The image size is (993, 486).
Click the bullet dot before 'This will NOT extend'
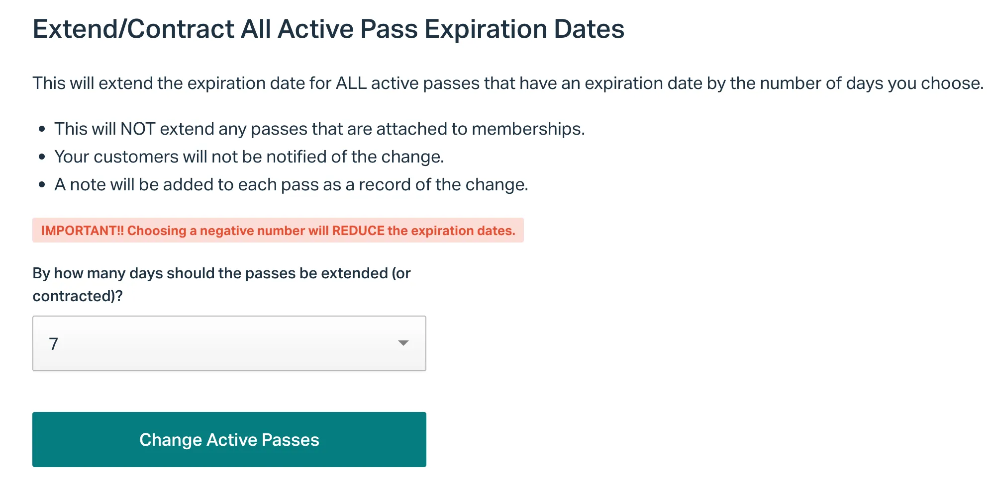(x=42, y=129)
